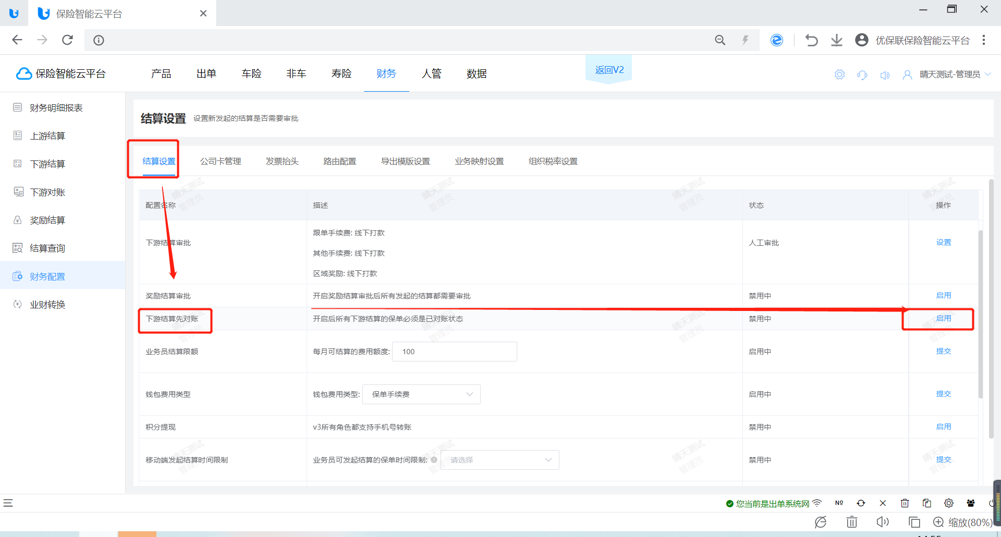Click 提交 link for 钱包费用类型
This screenshot has width=1001, height=537.
(x=944, y=394)
